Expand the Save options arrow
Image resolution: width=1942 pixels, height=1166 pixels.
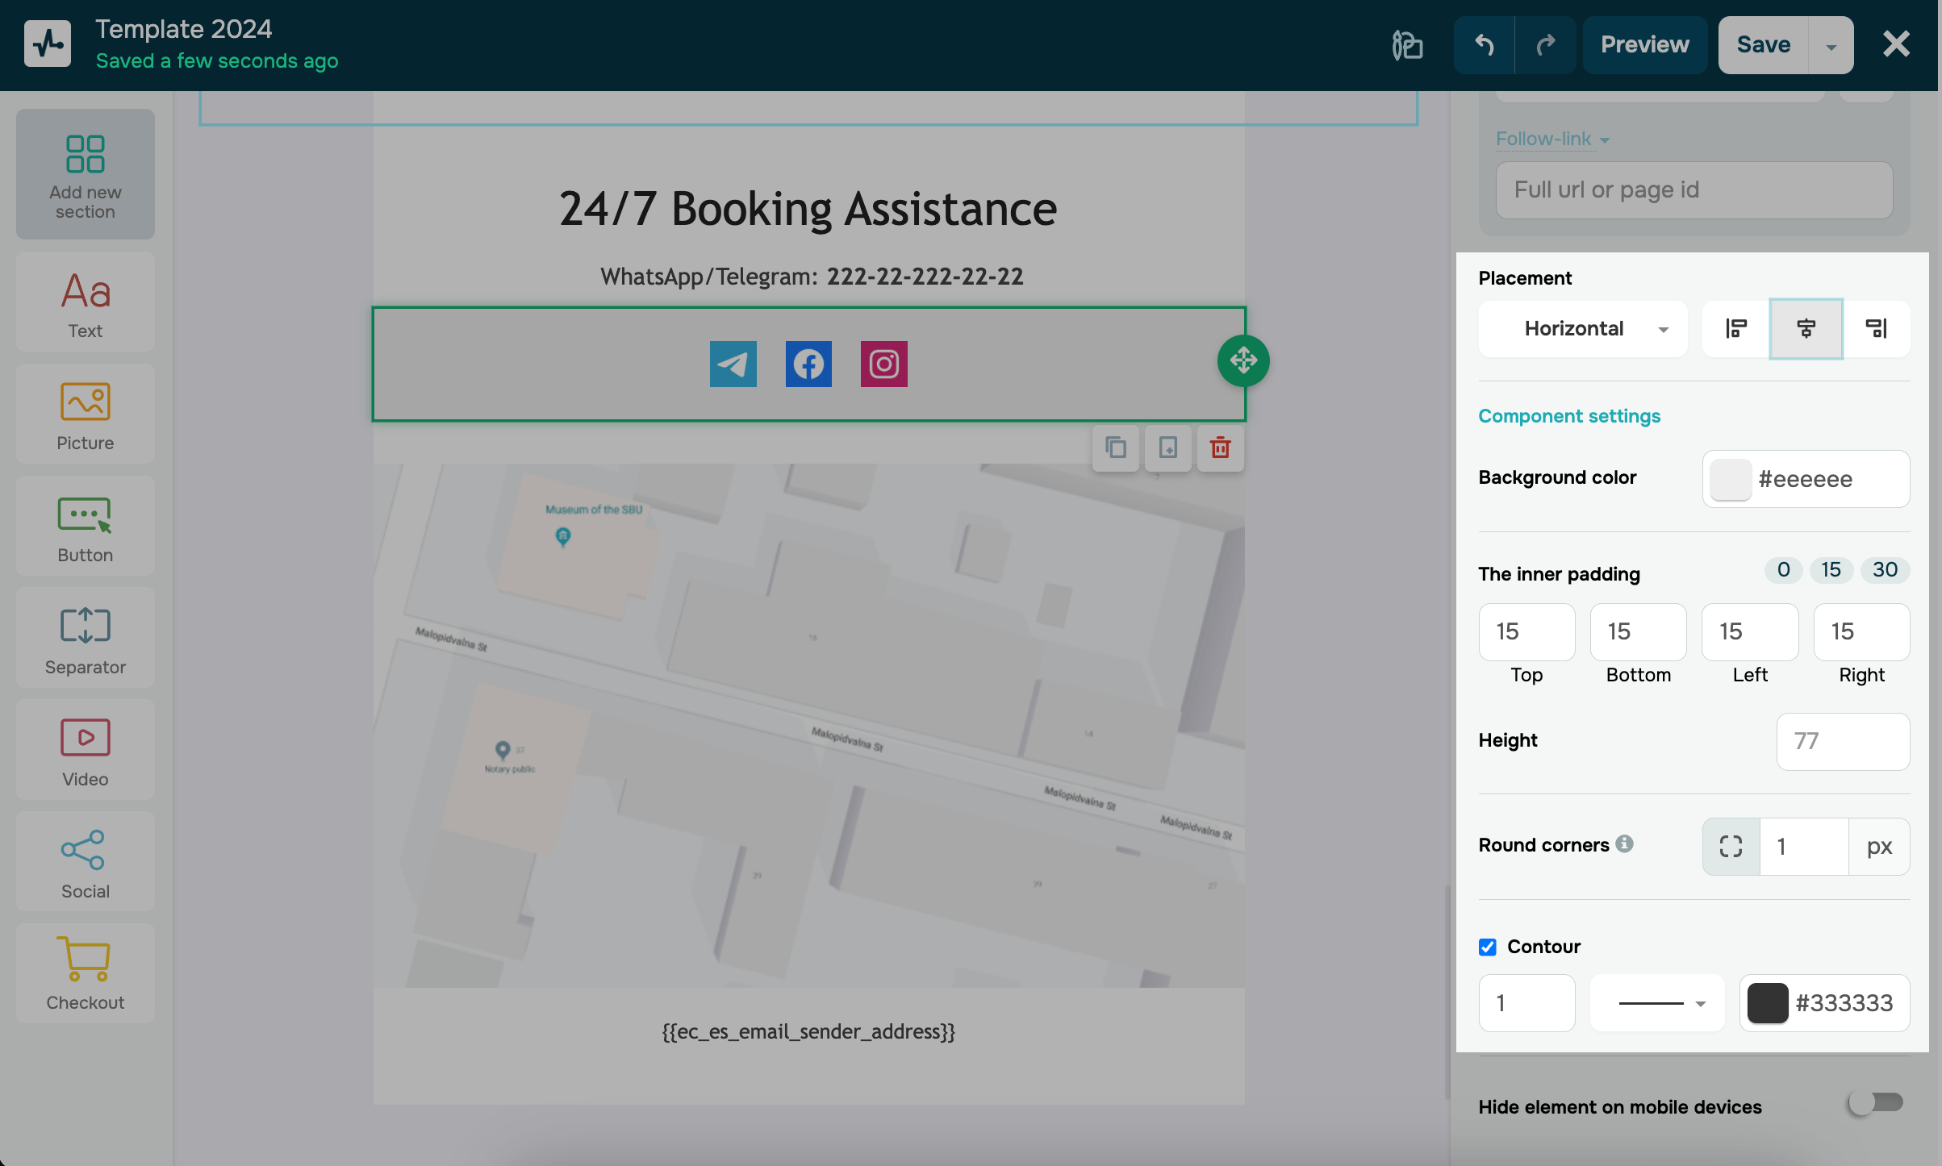pos(1831,46)
